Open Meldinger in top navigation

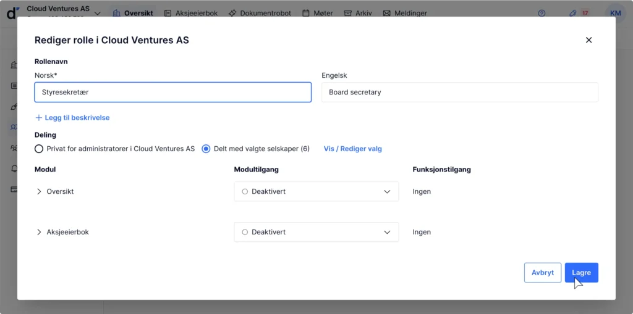tap(405, 13)
